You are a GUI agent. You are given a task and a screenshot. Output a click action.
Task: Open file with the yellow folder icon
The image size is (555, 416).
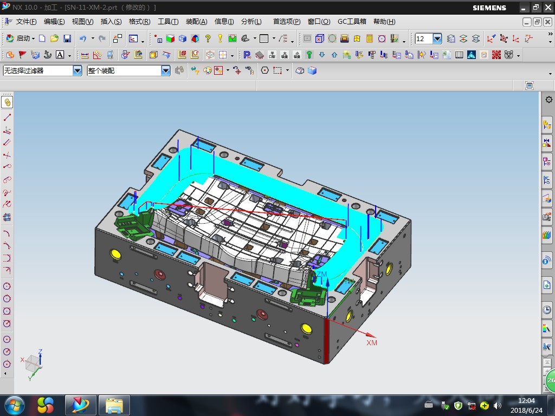54,38
